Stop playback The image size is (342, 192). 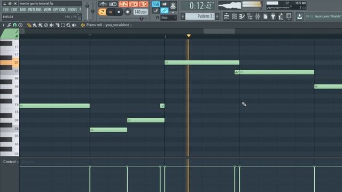tap(119, 12)
